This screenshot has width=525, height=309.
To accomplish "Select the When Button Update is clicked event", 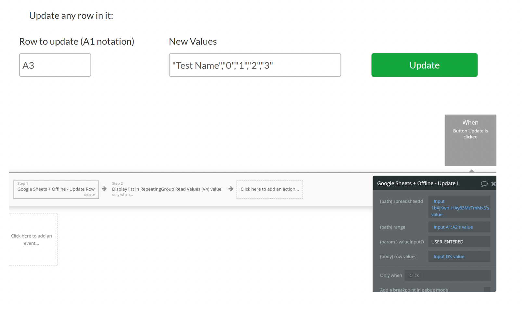I will coord(470,140).
